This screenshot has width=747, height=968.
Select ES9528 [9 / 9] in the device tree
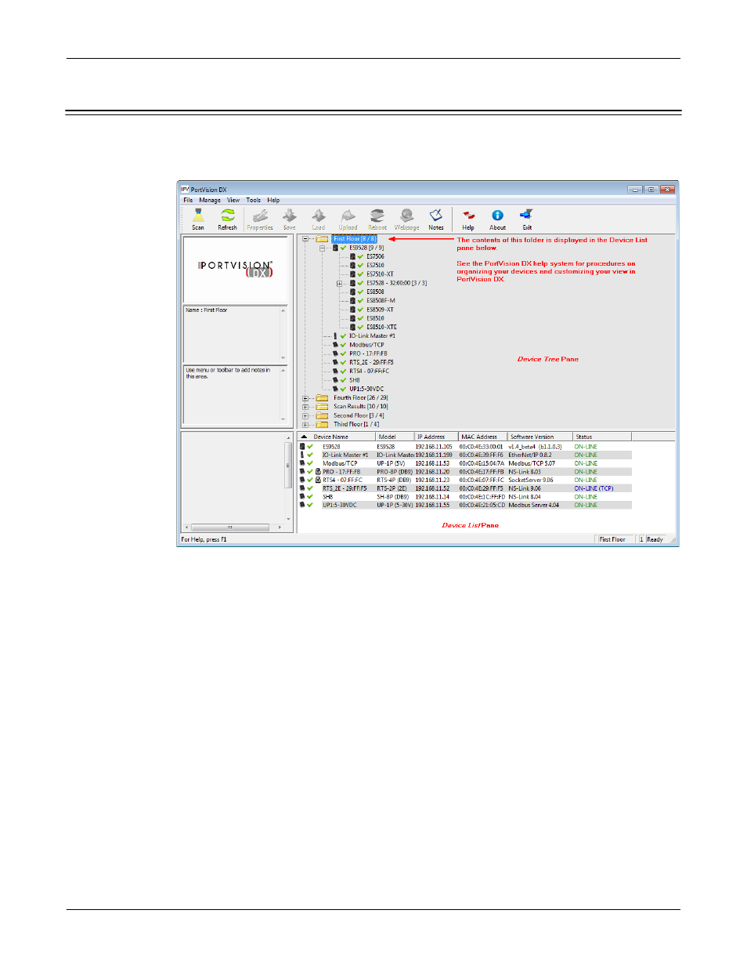click(x=366, y=248)
